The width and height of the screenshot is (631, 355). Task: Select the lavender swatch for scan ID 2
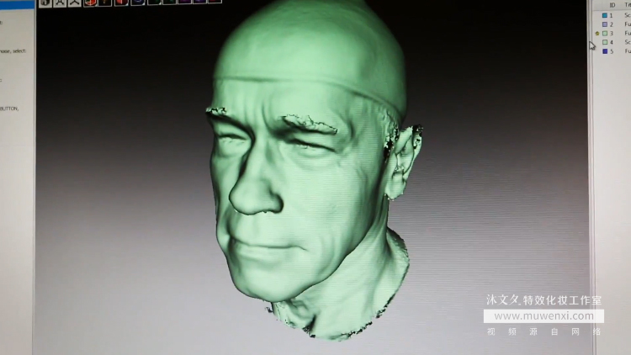(604, 24)
